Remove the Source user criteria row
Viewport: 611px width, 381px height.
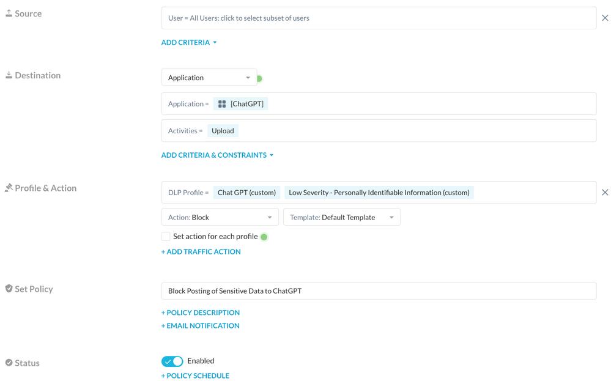pyautogui.click(x=605, y=18)
